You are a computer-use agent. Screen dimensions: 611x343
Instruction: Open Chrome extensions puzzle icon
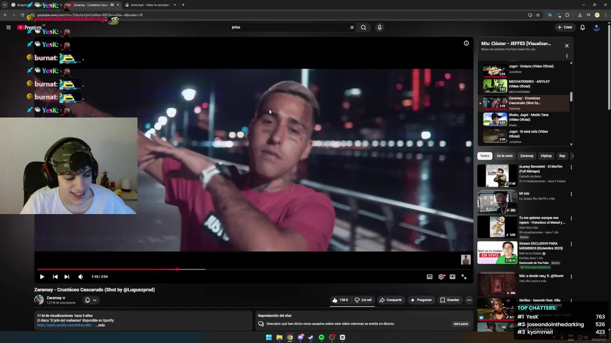tap(567, 15)
